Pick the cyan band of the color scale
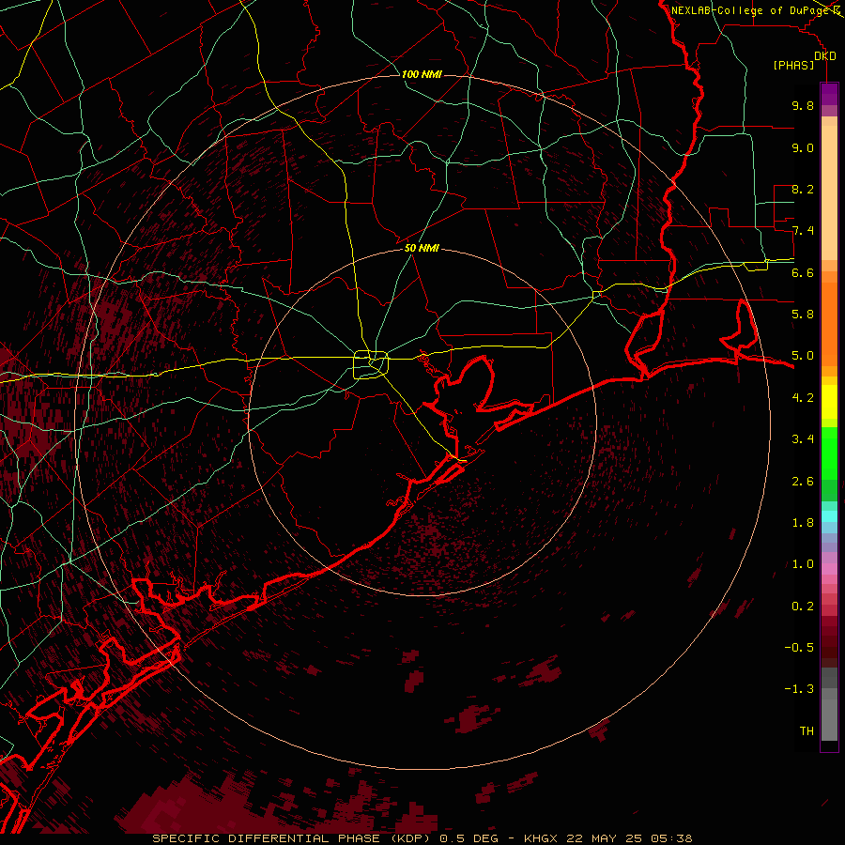Screen dimensions: 845x845 tap(829, 516)
